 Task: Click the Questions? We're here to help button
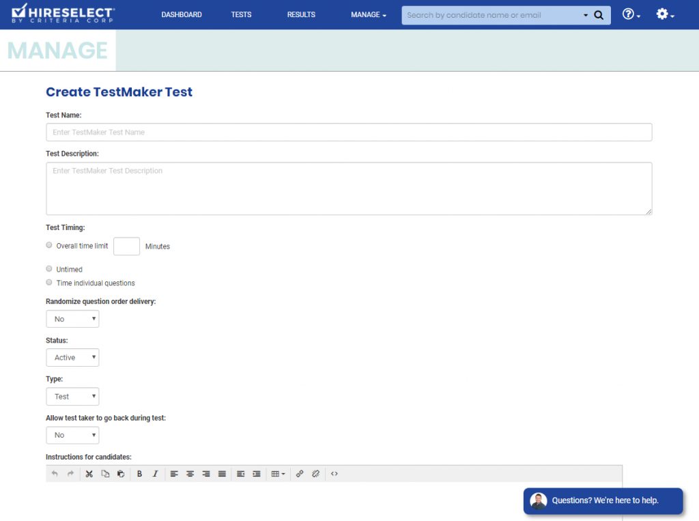(603, 501)
